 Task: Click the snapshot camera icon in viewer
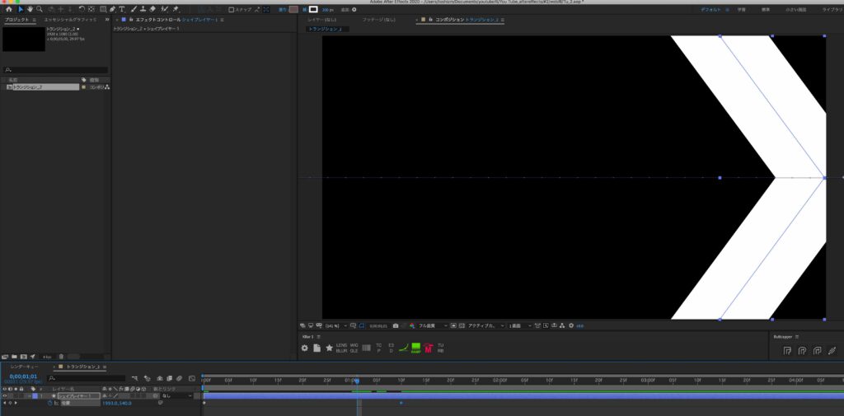[x=396, y=325]
